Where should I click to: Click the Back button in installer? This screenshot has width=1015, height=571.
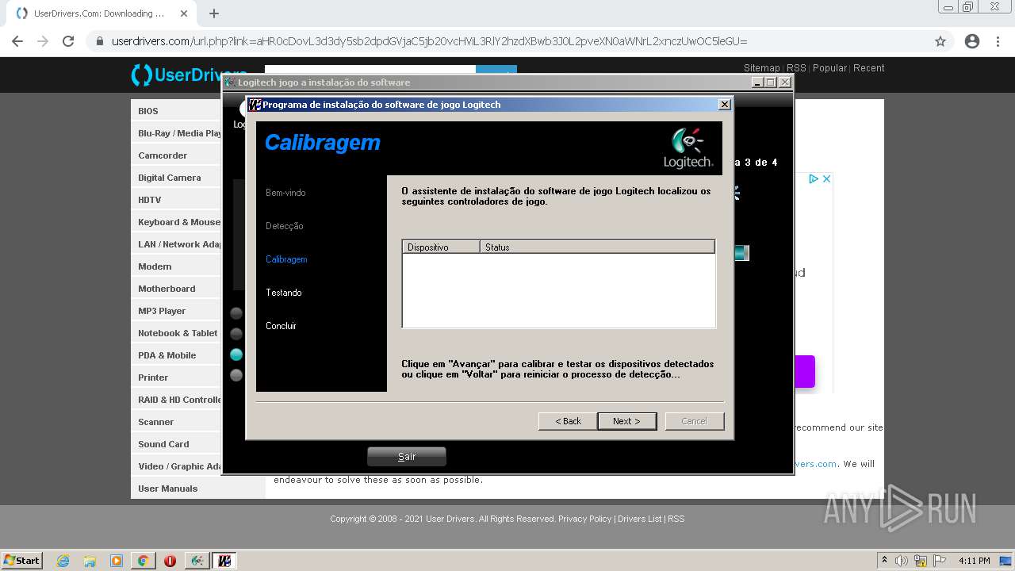tap(568, 421)
